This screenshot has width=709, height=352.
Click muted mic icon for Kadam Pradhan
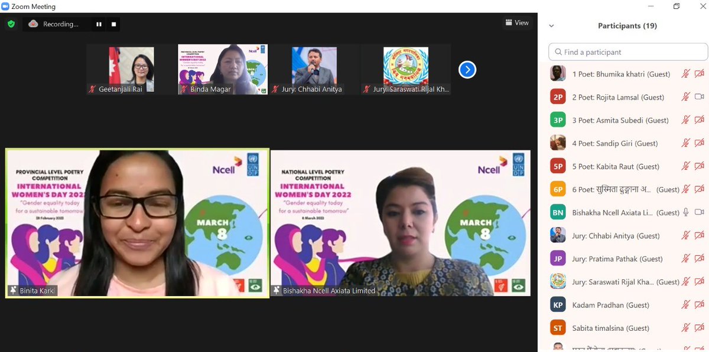685,305
